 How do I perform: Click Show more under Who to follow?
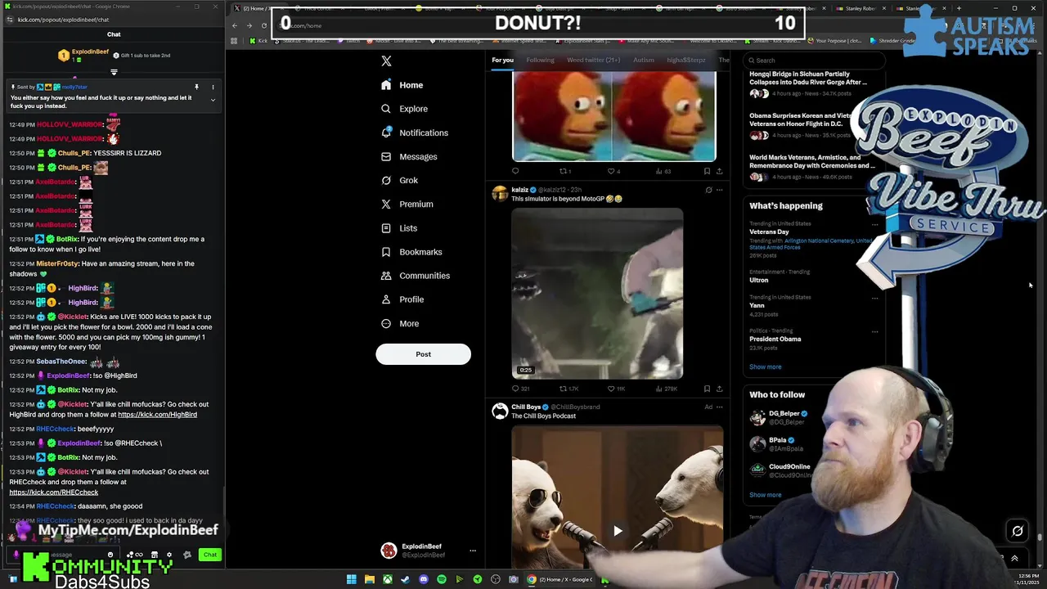pos(766,495)
